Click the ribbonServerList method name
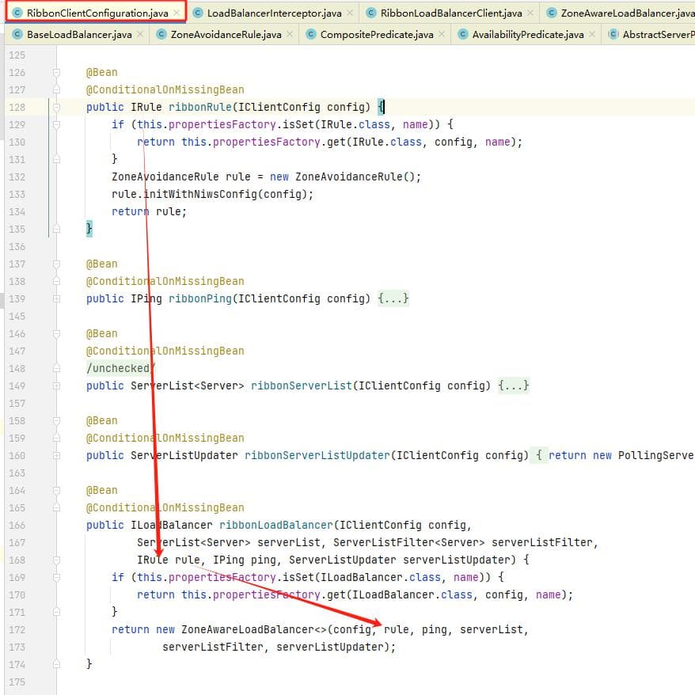The image size is (695, 695). pos(302,385)
